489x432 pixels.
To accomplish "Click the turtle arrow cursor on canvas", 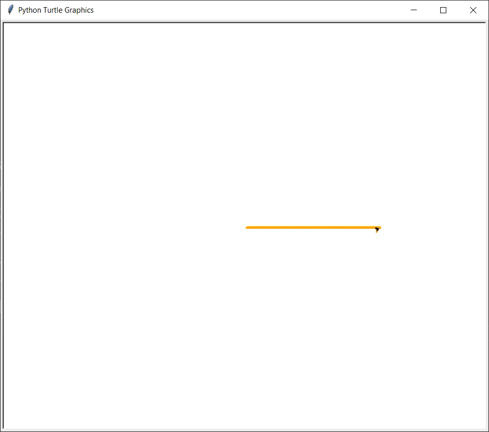I will point(377,230).
